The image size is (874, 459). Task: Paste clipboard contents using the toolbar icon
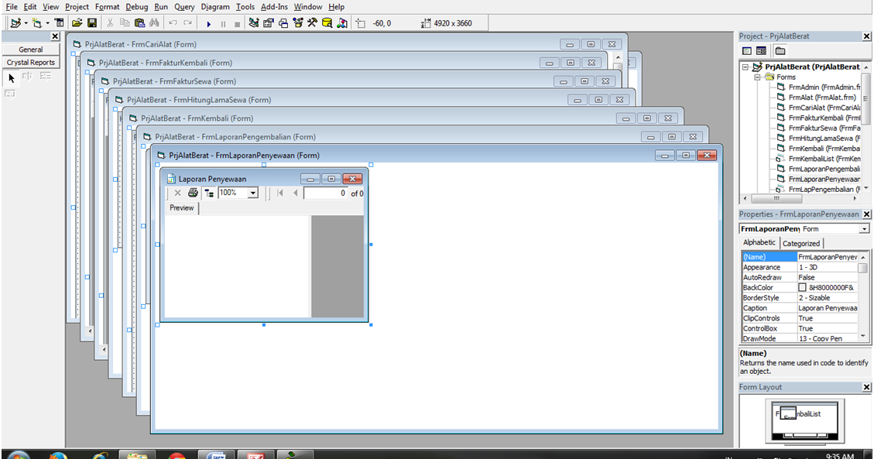[x=141, y=23]
